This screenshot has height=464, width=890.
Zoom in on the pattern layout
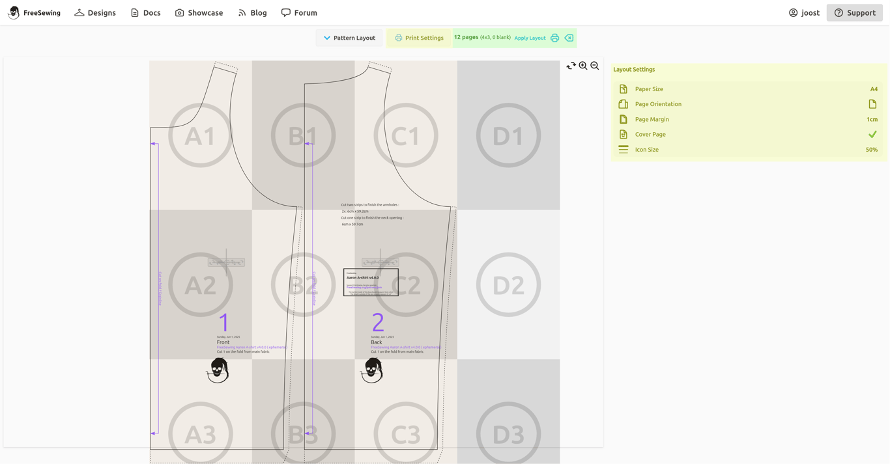[583, 66]
